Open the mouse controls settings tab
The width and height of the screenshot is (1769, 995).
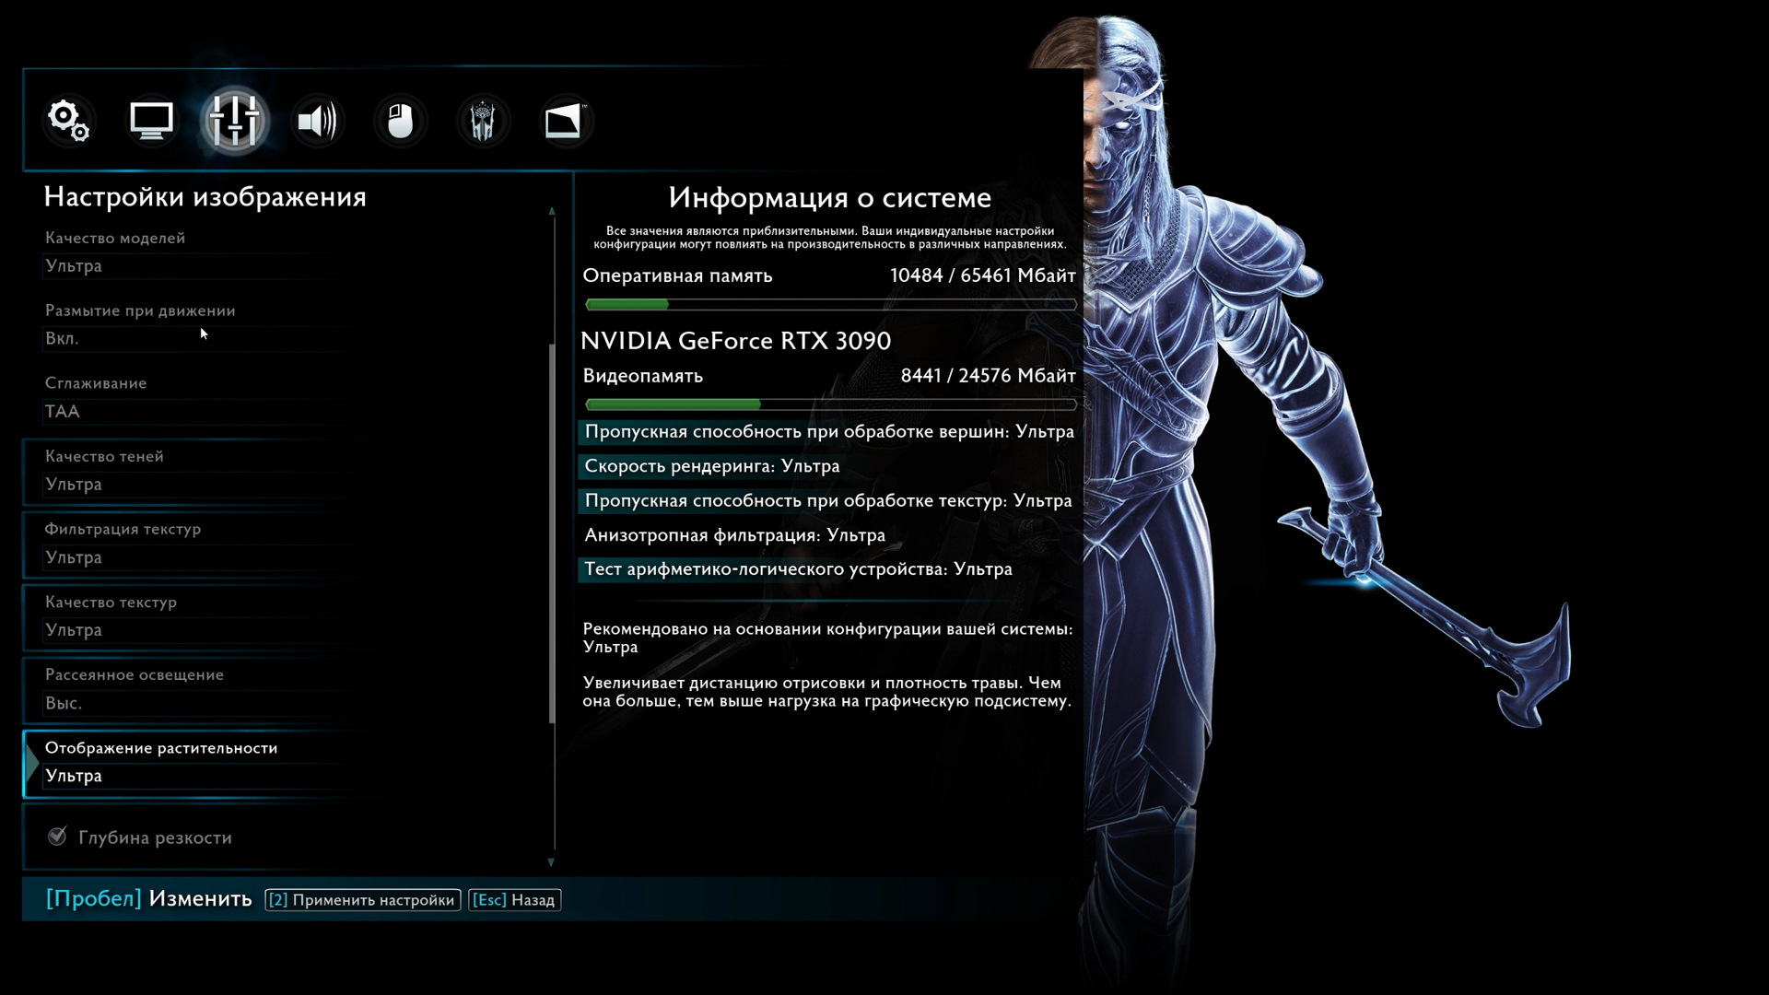400,121
